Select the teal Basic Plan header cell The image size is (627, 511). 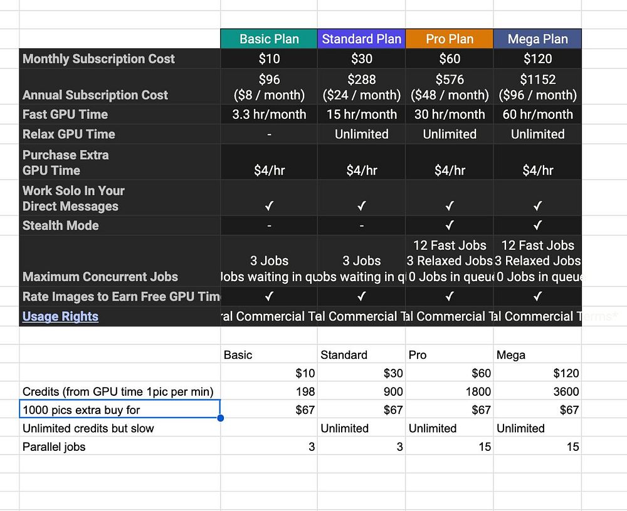[x=269, y=39]
